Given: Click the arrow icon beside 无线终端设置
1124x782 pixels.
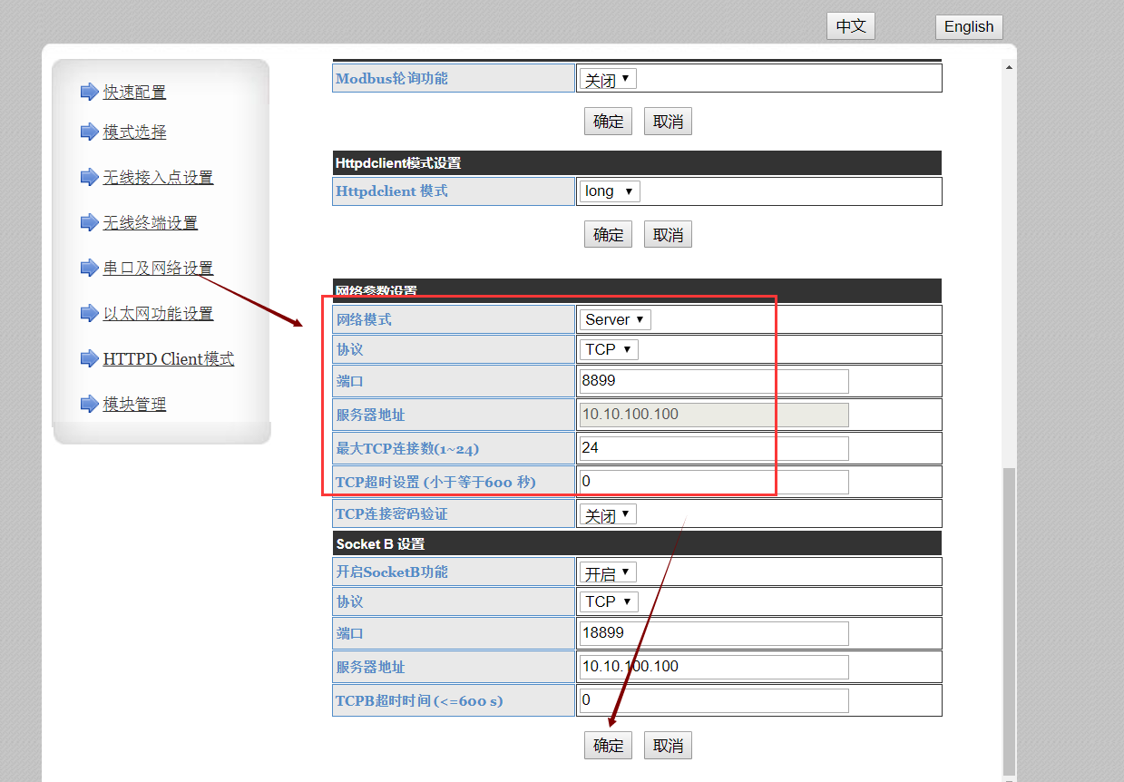Looking at the screenshot, I should [89, 223].
